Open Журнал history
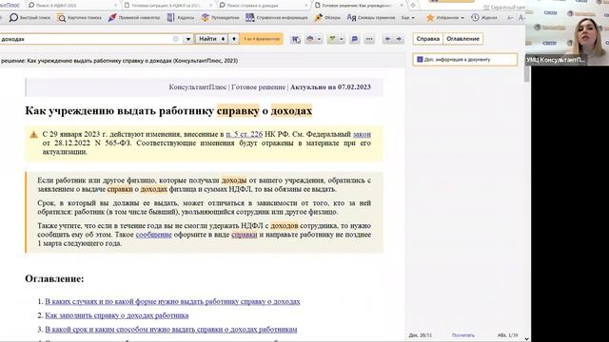Image resolution: width=609 pixels, height=342 pixels. [x=484, y=17]
